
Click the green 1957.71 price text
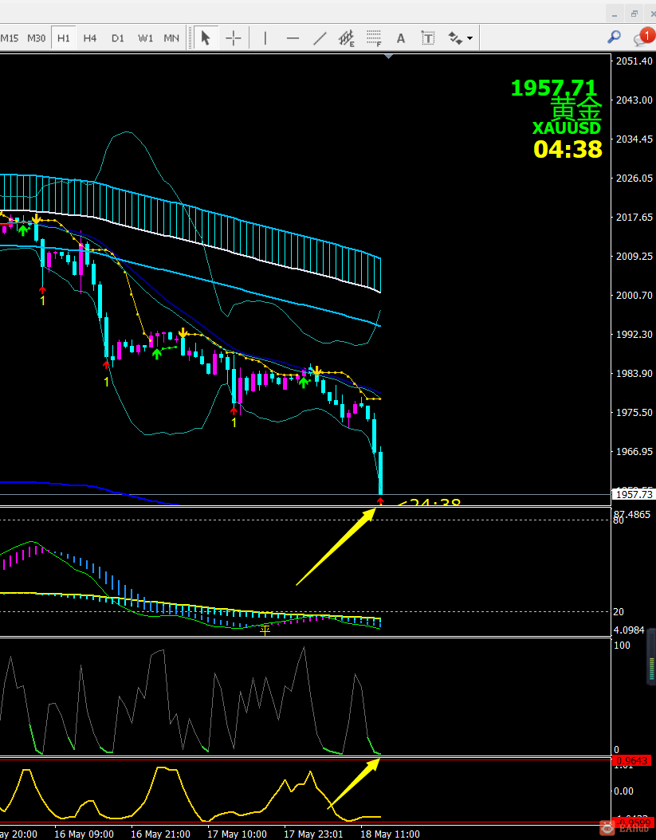pos(554,88)
